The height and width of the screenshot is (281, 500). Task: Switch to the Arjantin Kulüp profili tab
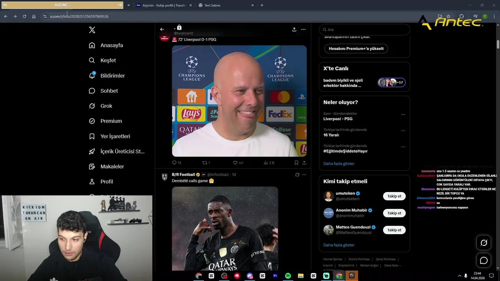[164, 5]
